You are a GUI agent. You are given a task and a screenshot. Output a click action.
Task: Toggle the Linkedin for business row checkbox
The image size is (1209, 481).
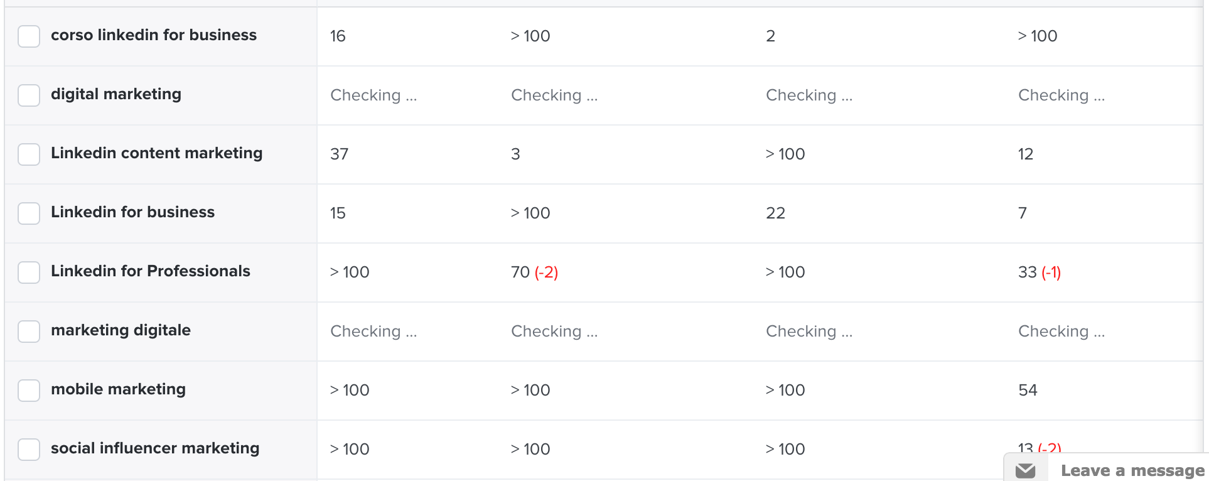coord(29,213)
